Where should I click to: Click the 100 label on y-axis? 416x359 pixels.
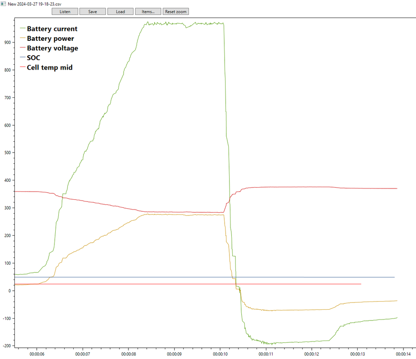point(8,263)
